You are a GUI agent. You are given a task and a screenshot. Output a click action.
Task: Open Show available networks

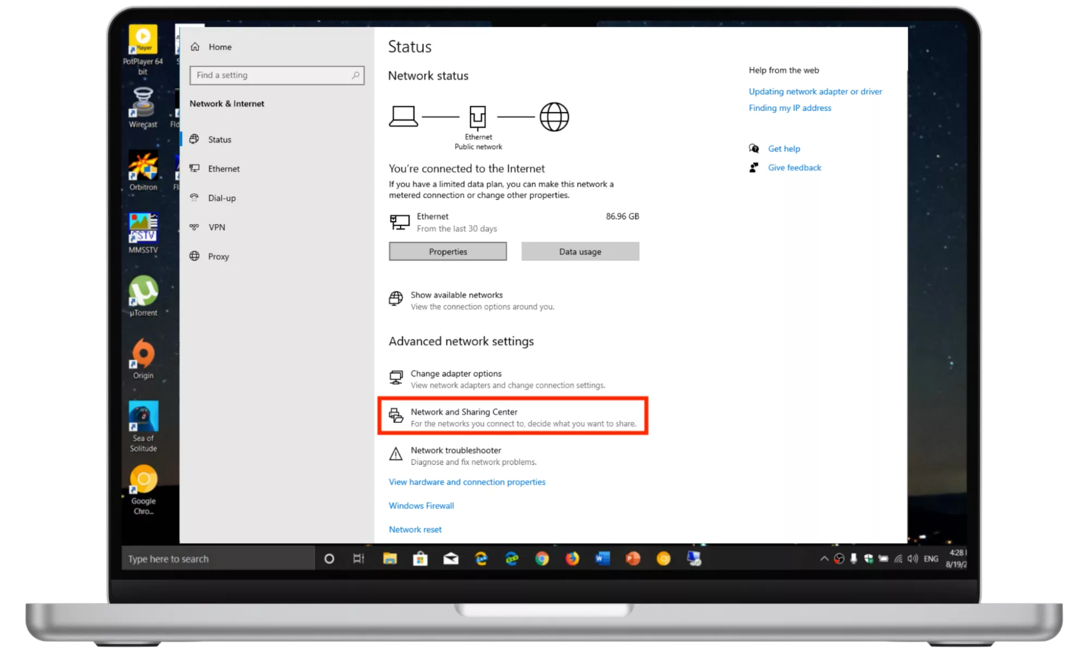(471, 300)
